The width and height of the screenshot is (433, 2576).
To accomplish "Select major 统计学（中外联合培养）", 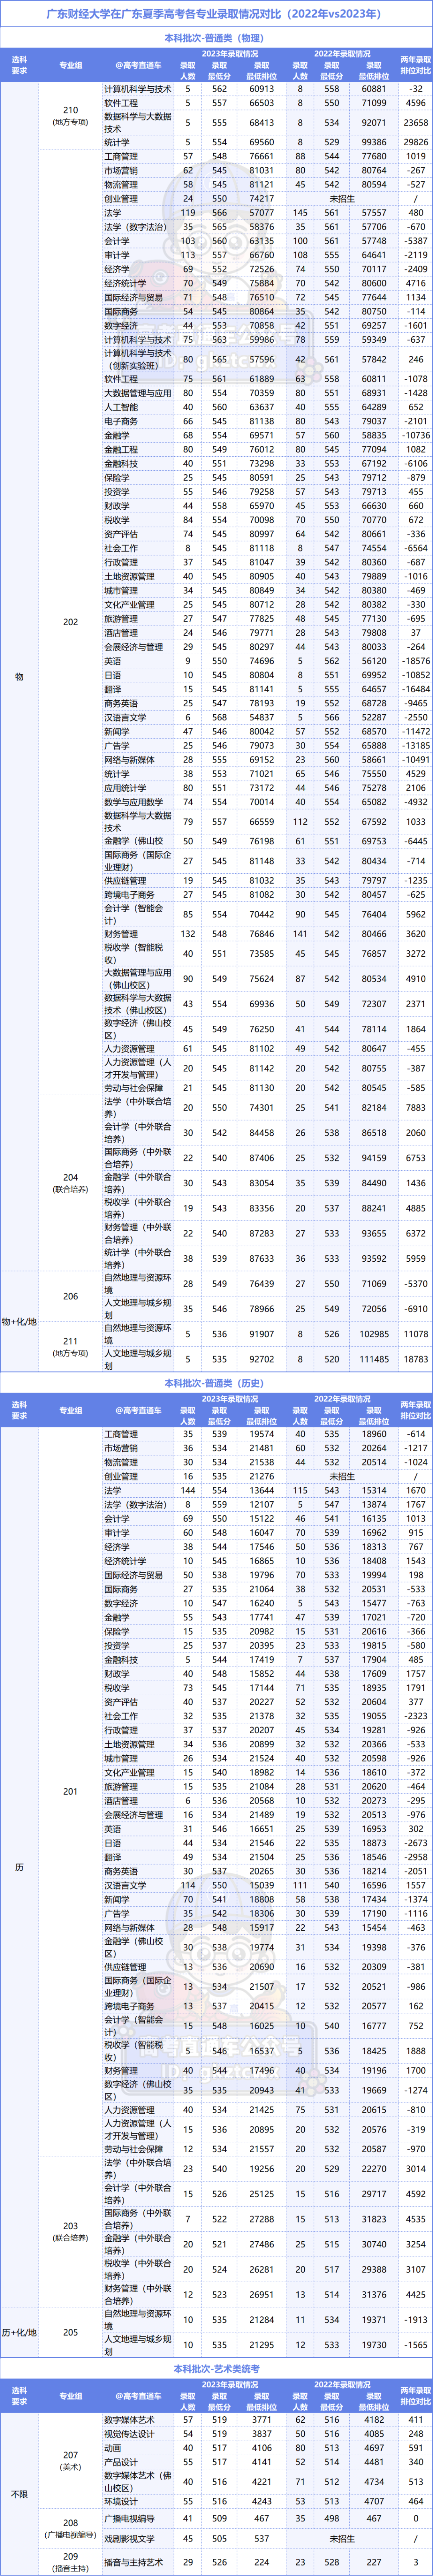I will [x=138, y=1258].
